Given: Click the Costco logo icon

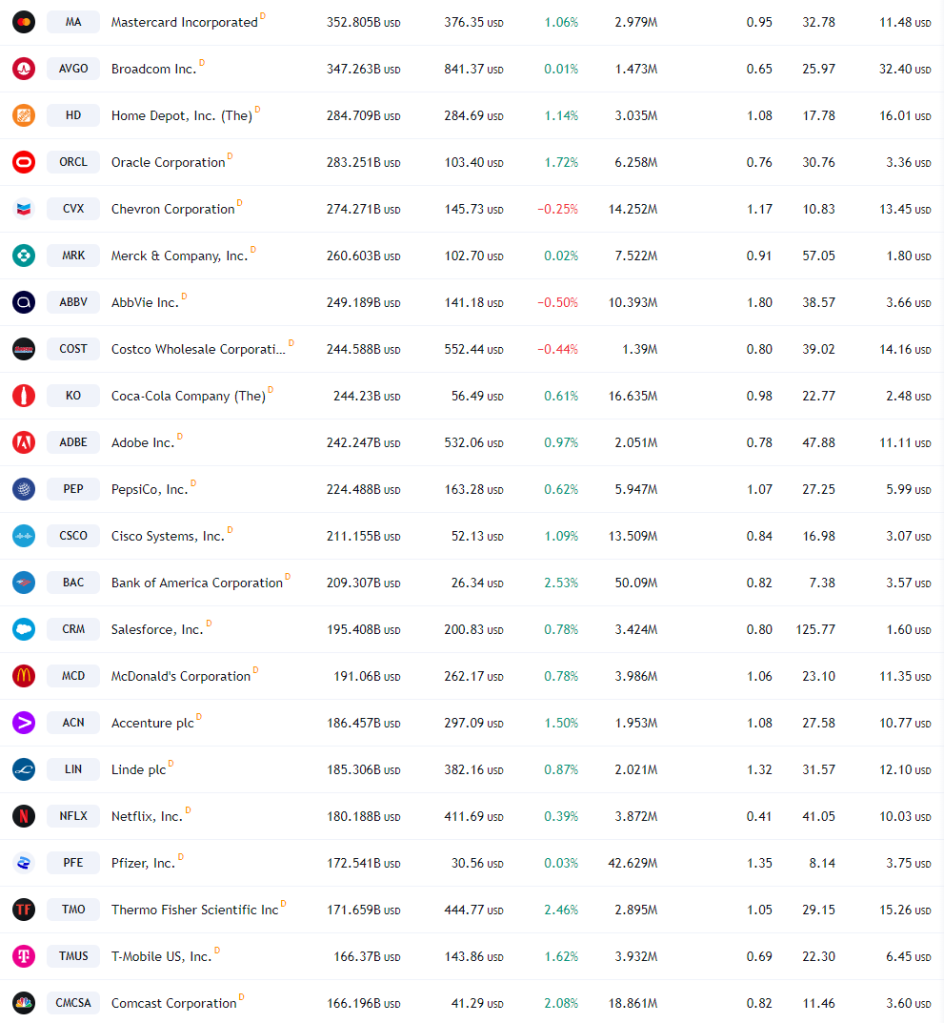Looking at the screenshot, I should [x=24, y=349].
